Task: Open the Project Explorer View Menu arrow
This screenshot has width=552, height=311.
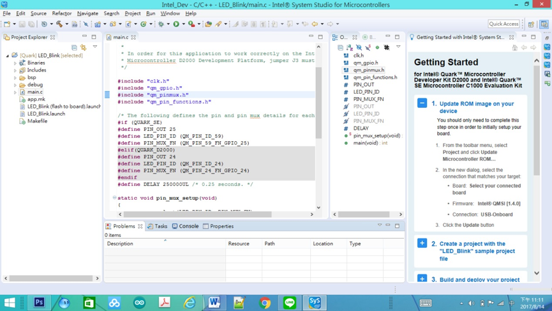Action: pyautogui.click(x=95, y=47)
